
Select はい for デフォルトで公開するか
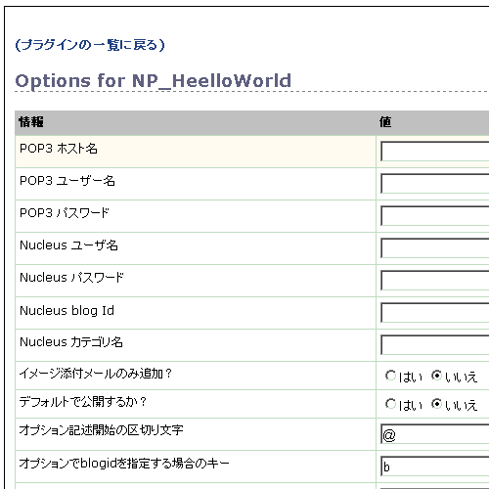[390, 404]
